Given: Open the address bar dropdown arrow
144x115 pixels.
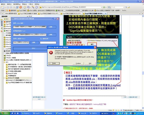Looking at the screenshot, I should 101,7.
